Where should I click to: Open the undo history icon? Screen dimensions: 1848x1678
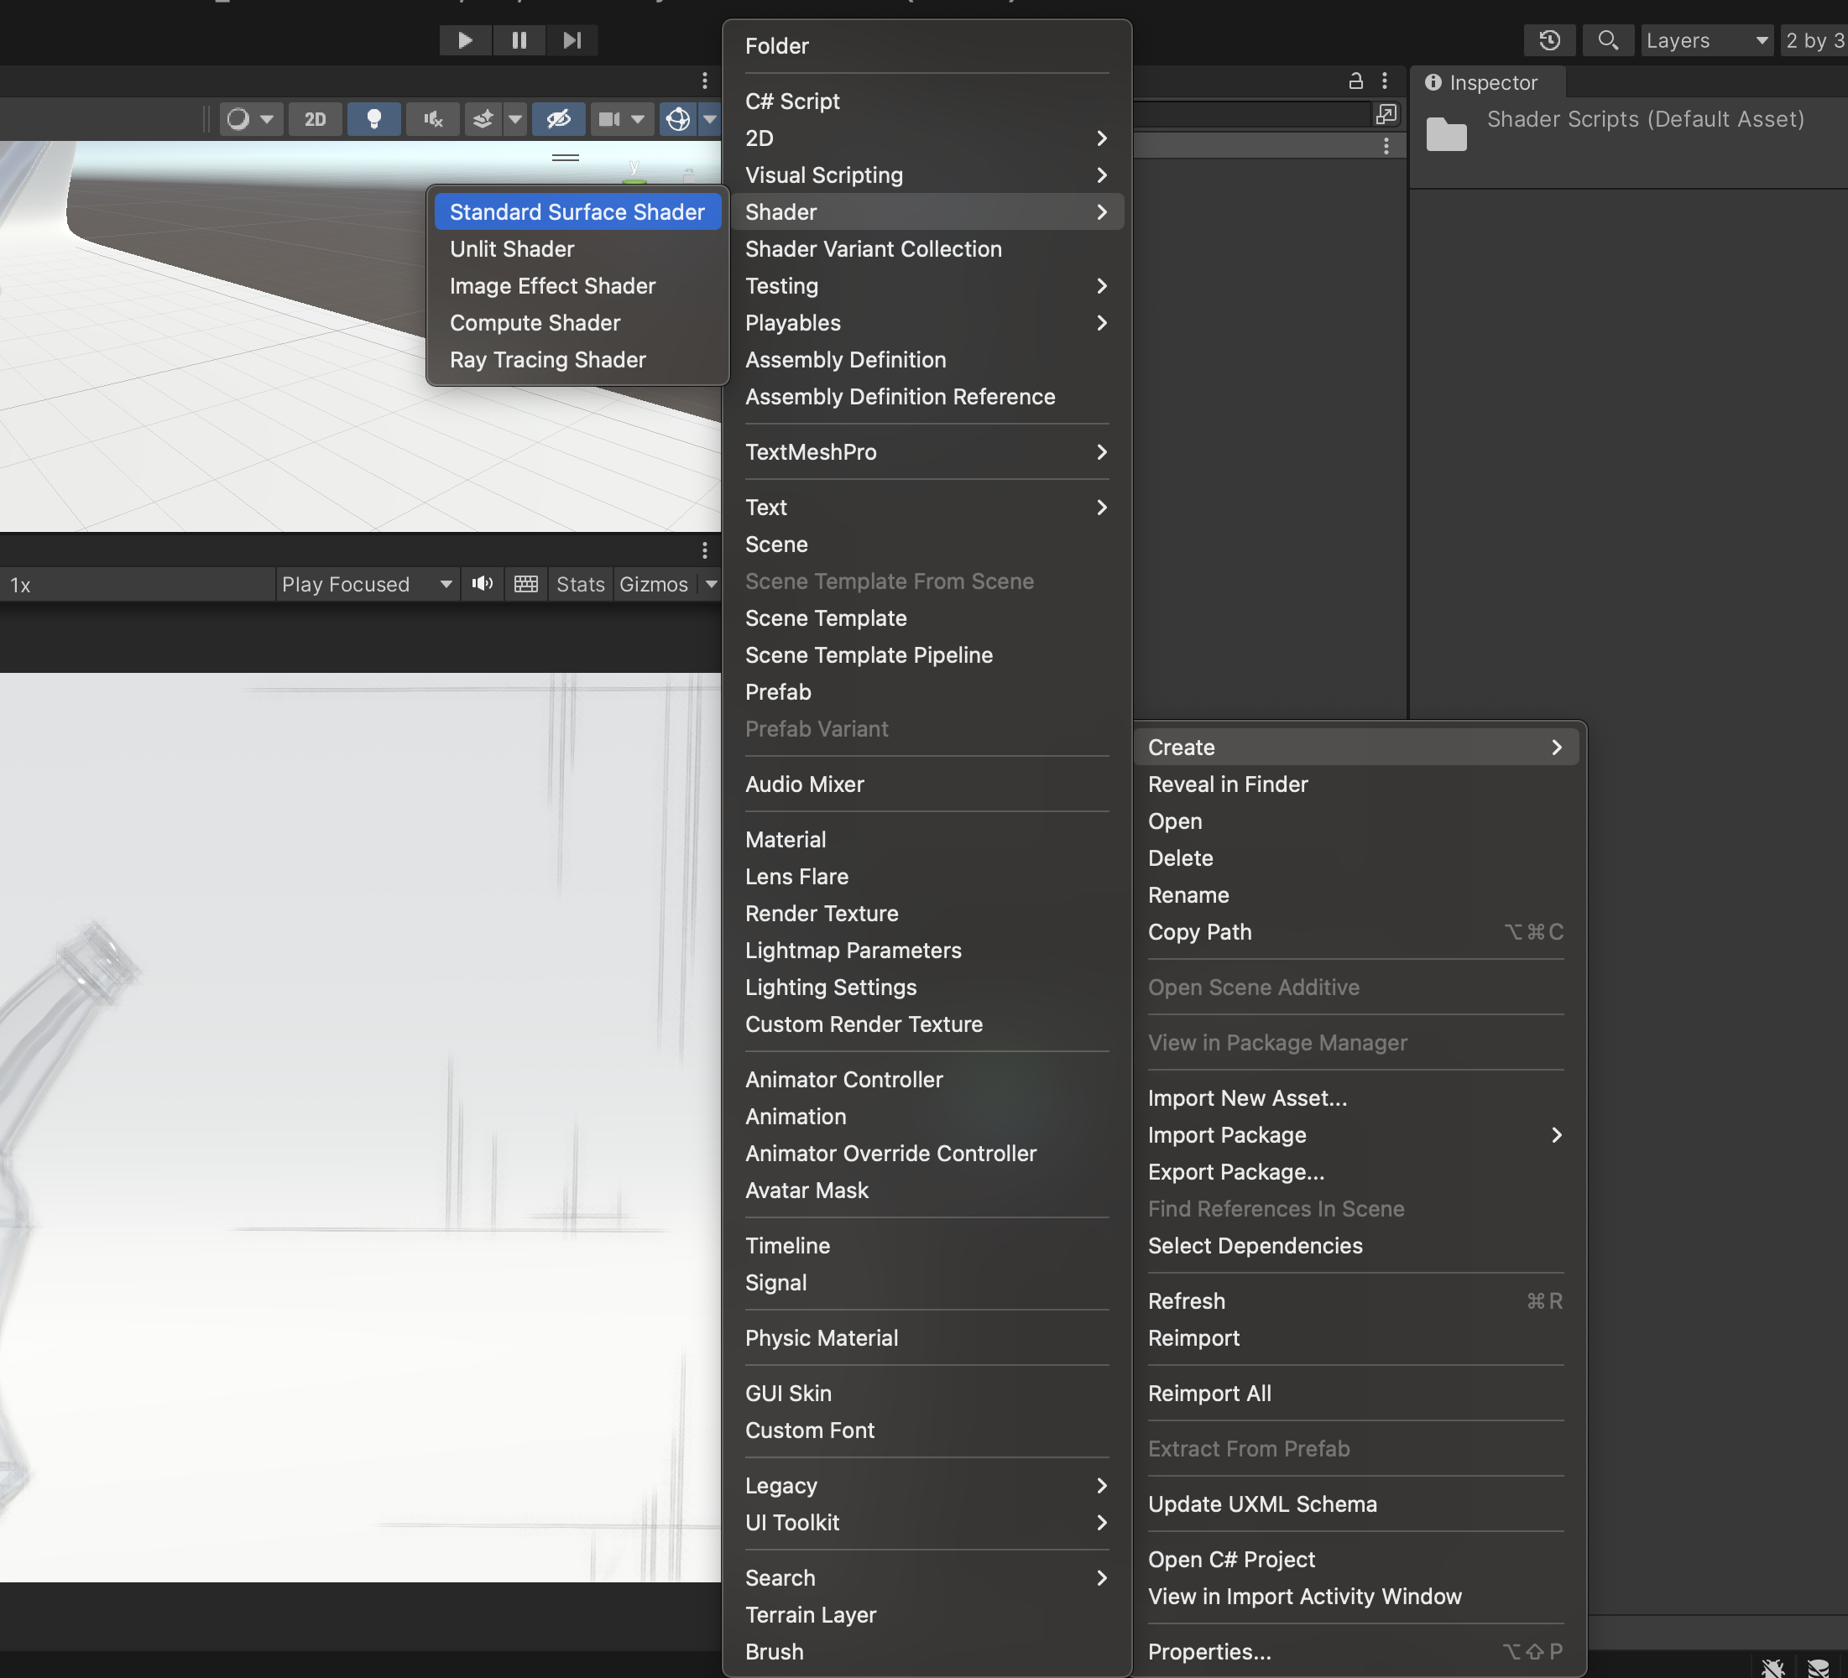1549,40
